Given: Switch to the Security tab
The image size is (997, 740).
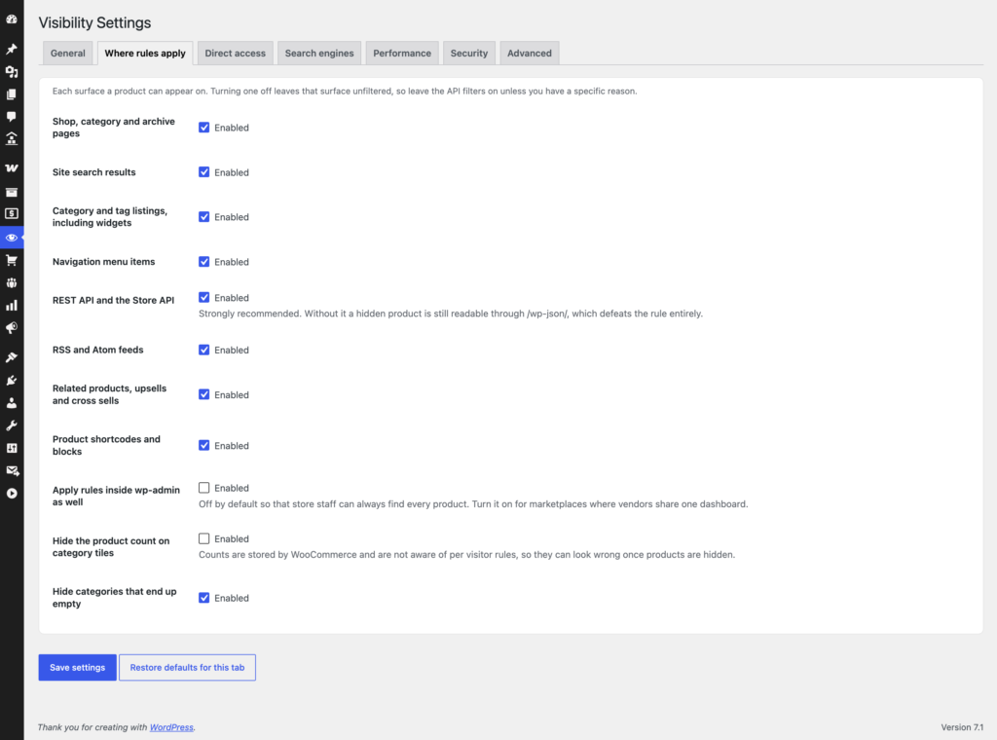Looking at the screenshot, I should pyautogui.click(x=469, y=54).
